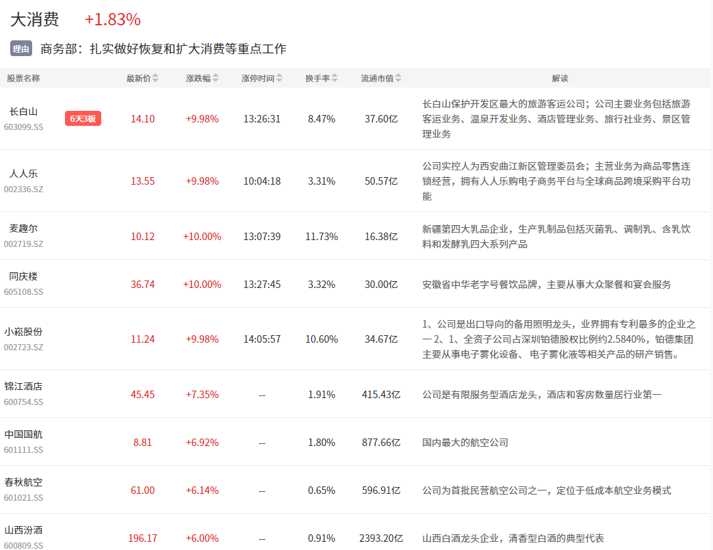The height and width of the screenshot is (550, 713).
Task: Click stock code 601111.SS
Action: [x=24, y=450]
